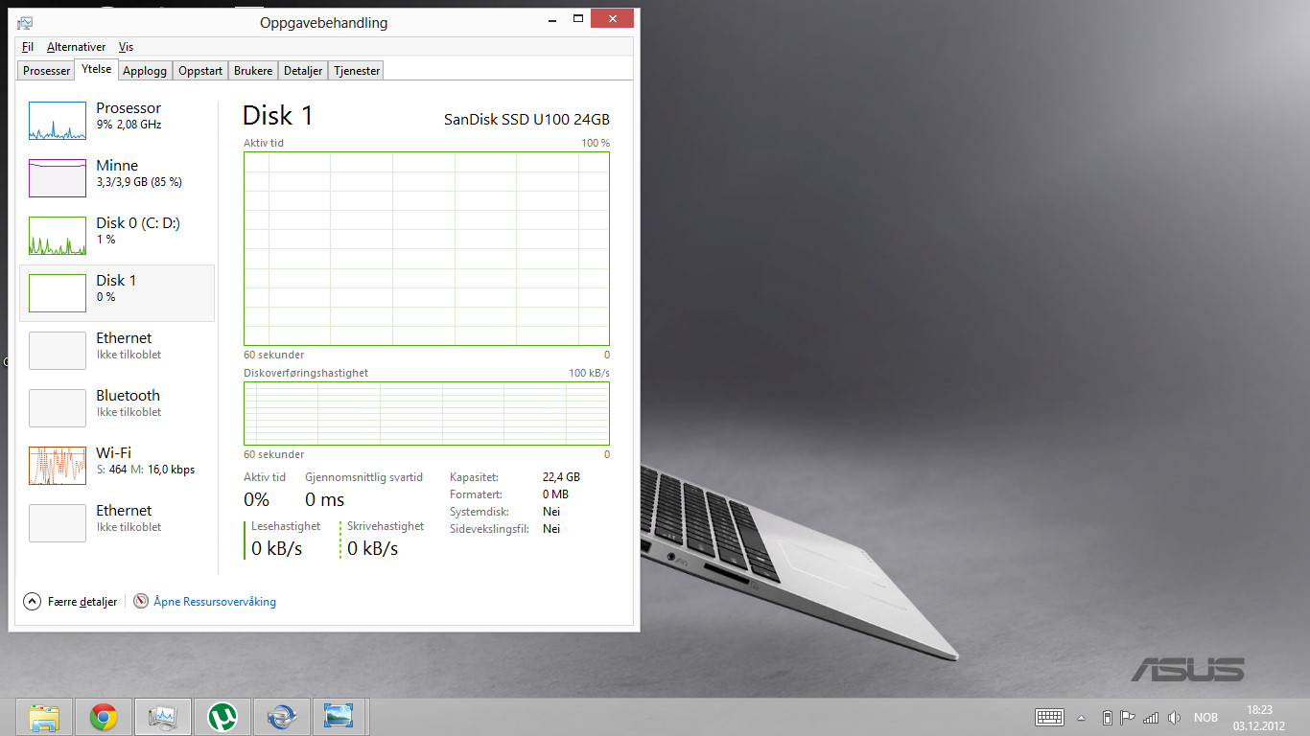Open the volume speaker tray icon
This screenshot has height=736, width=1310.
click(x=1174, y=717)
